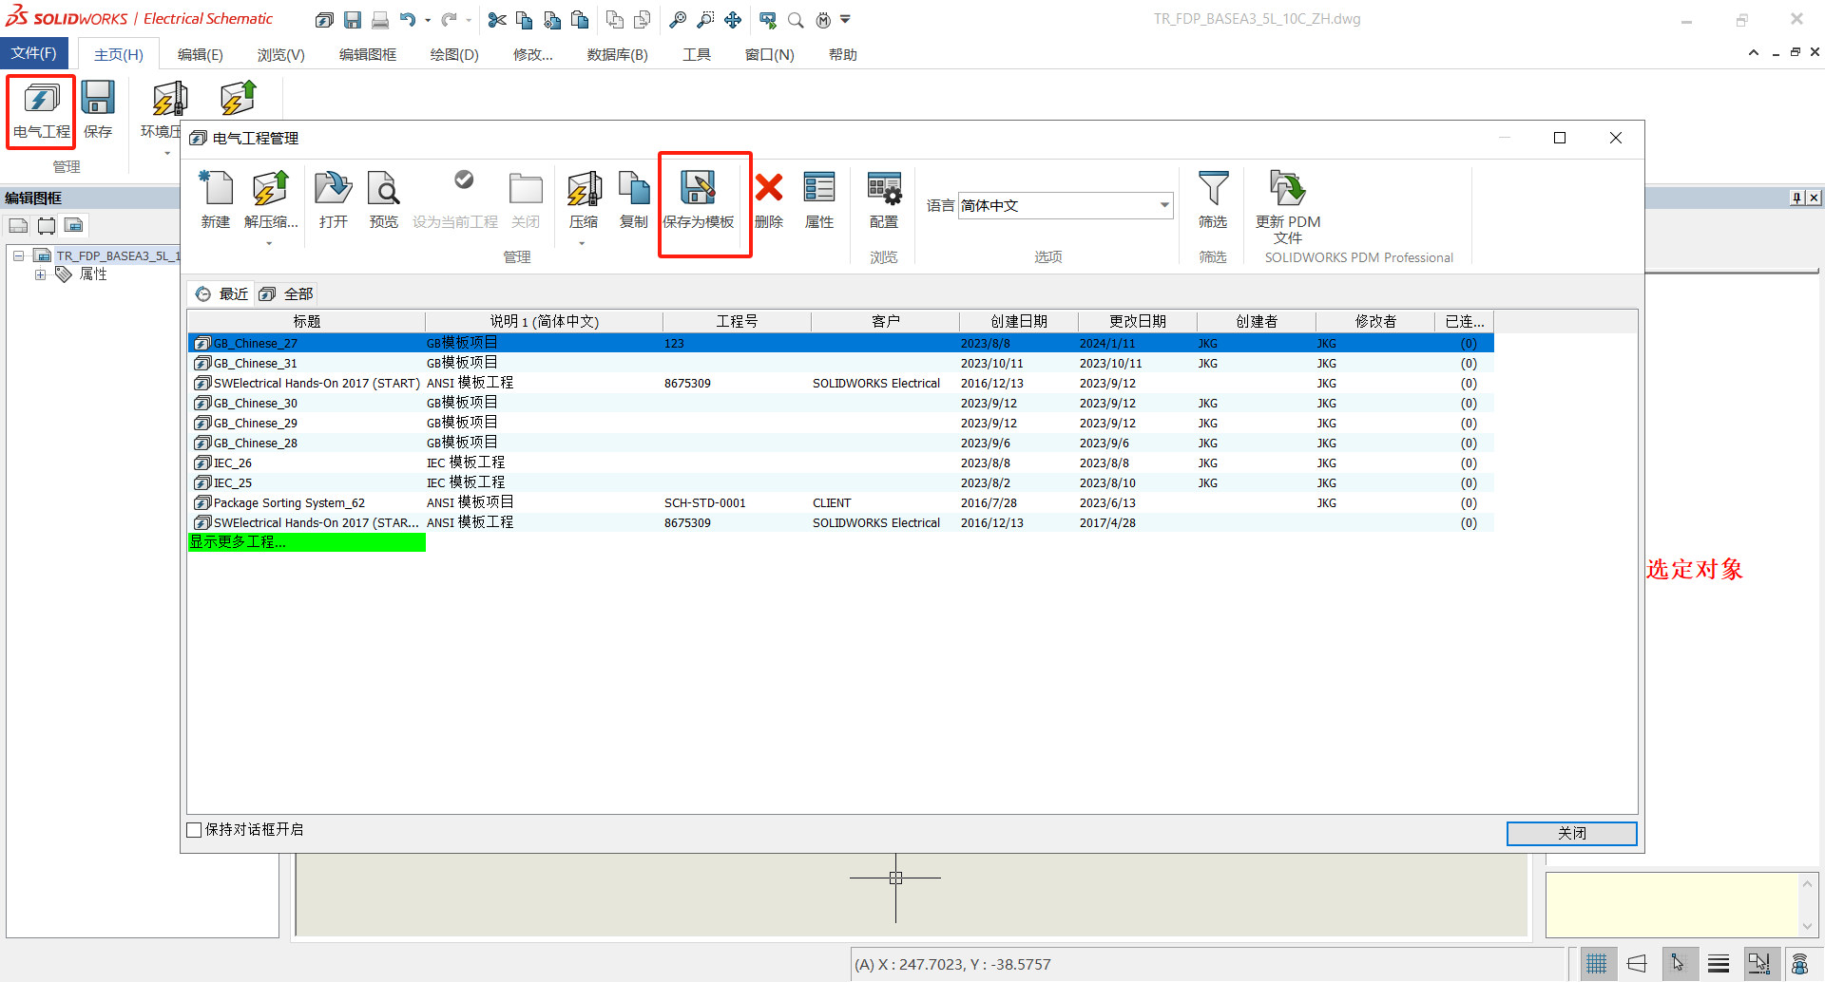
Task: Select the GB_Chinese_31 project row
Action: [x=841, y=363]
